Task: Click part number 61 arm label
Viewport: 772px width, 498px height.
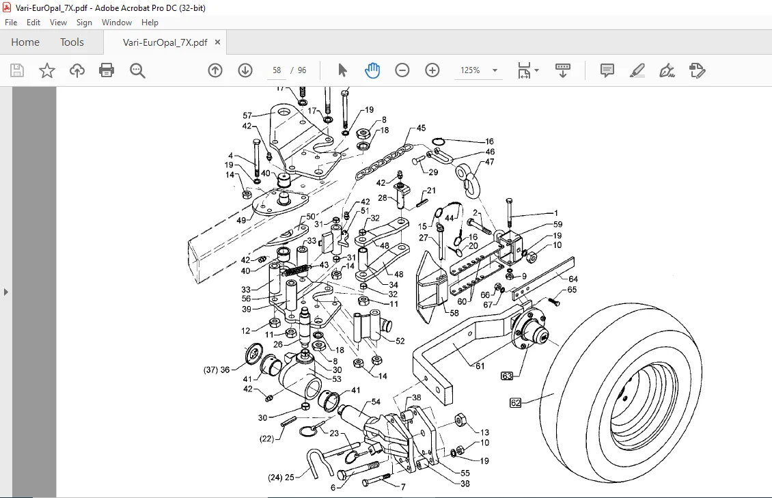Action: click(480, 366)
